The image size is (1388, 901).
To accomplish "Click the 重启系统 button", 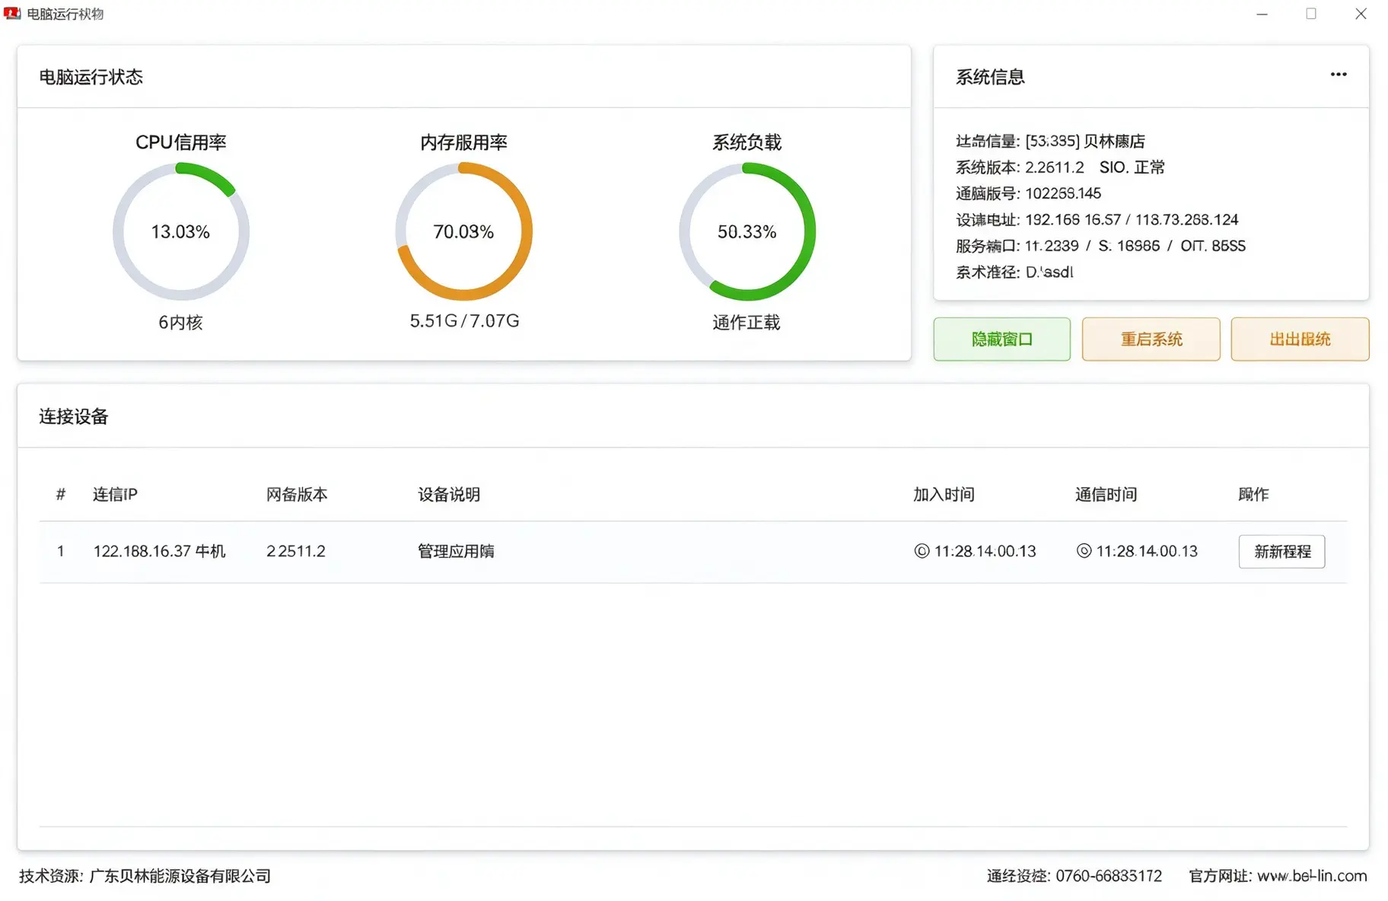I will pos(1151,339).
